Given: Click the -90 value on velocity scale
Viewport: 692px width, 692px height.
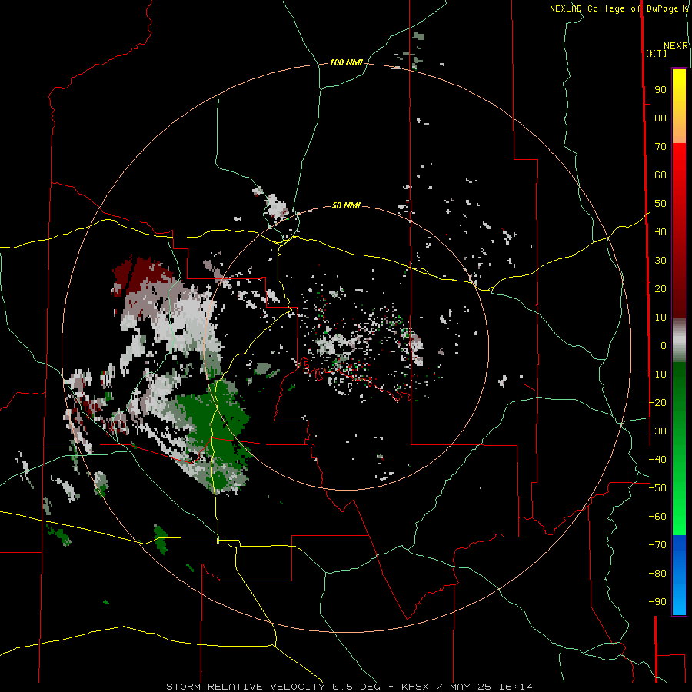Looking at the screenshot, I should click(657, 602).
